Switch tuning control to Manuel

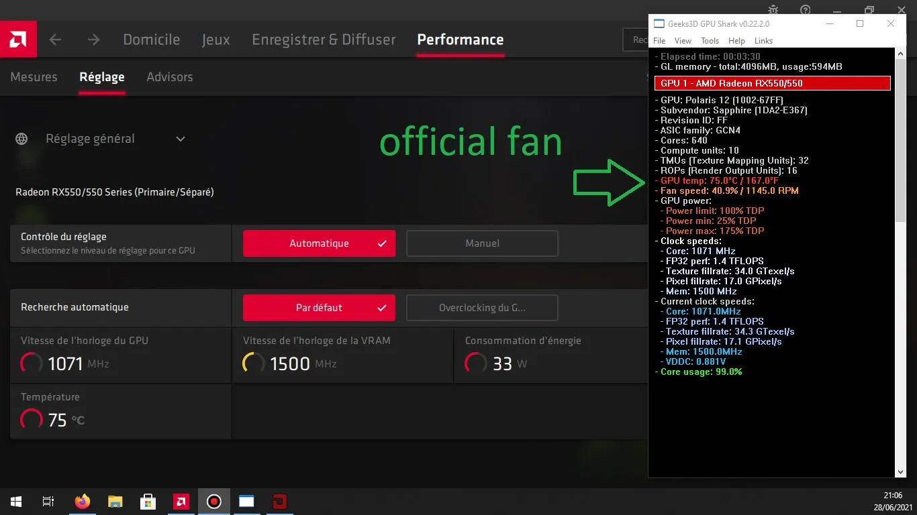482,243
